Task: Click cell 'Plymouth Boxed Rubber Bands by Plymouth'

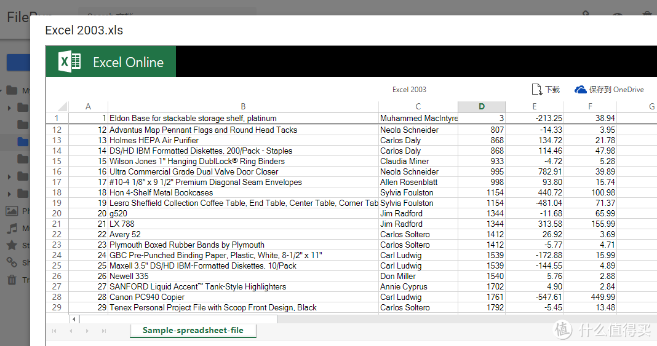Action: pyautogui.click(x=243, y=245)
